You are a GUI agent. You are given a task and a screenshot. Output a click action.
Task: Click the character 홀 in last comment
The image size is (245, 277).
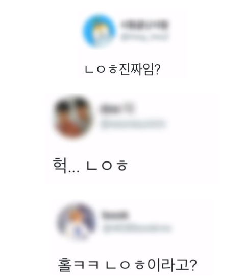64,265
